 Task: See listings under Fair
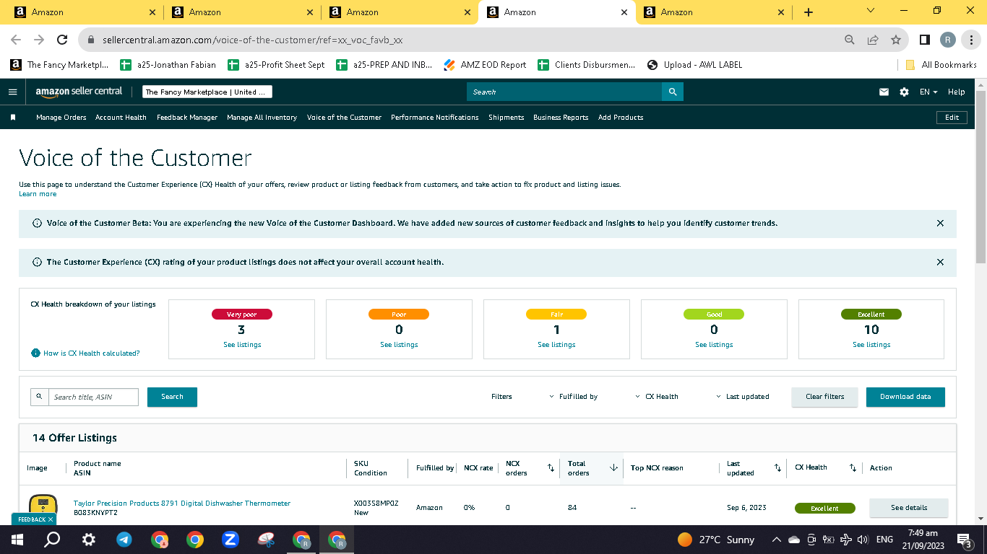click(x=556, y=345)
